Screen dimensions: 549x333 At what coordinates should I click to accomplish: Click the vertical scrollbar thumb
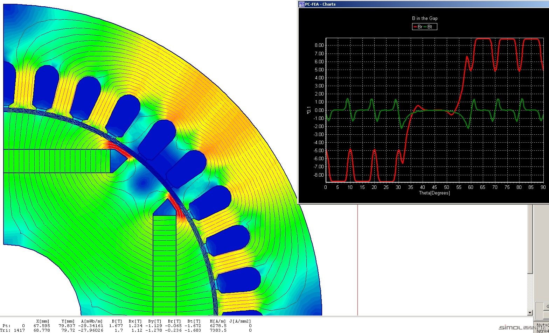point(530,240)
